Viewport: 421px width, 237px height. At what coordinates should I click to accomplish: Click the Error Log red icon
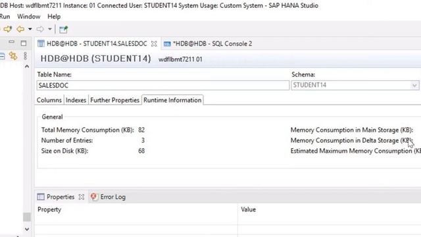(x=93, y=197)
